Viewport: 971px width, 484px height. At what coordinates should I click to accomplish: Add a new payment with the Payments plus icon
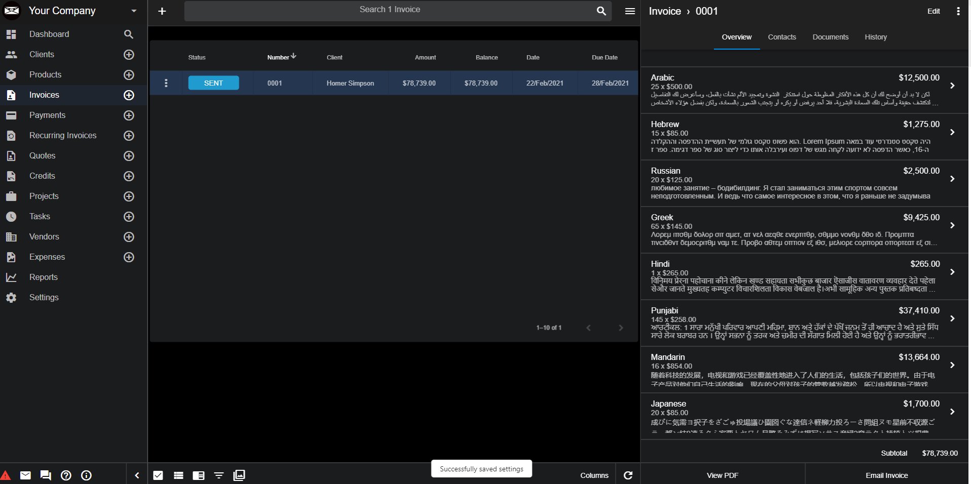pyautogui.click(x=129, y=115)
